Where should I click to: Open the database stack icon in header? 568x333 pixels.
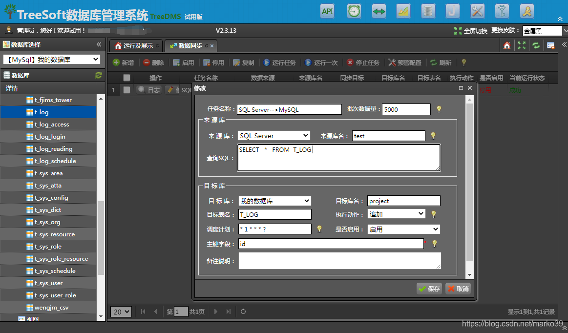[x=428, y=11]
